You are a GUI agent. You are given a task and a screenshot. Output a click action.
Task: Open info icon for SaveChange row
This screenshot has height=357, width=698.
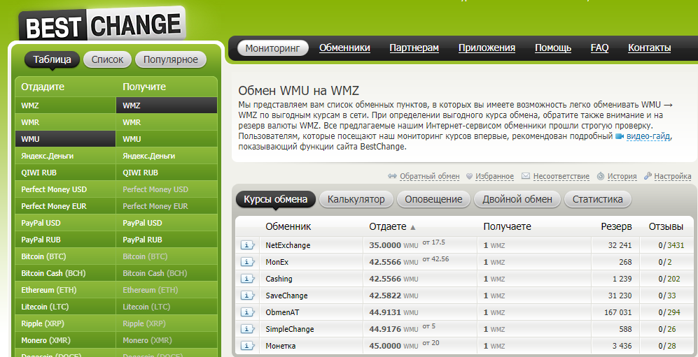pos(248,296)
